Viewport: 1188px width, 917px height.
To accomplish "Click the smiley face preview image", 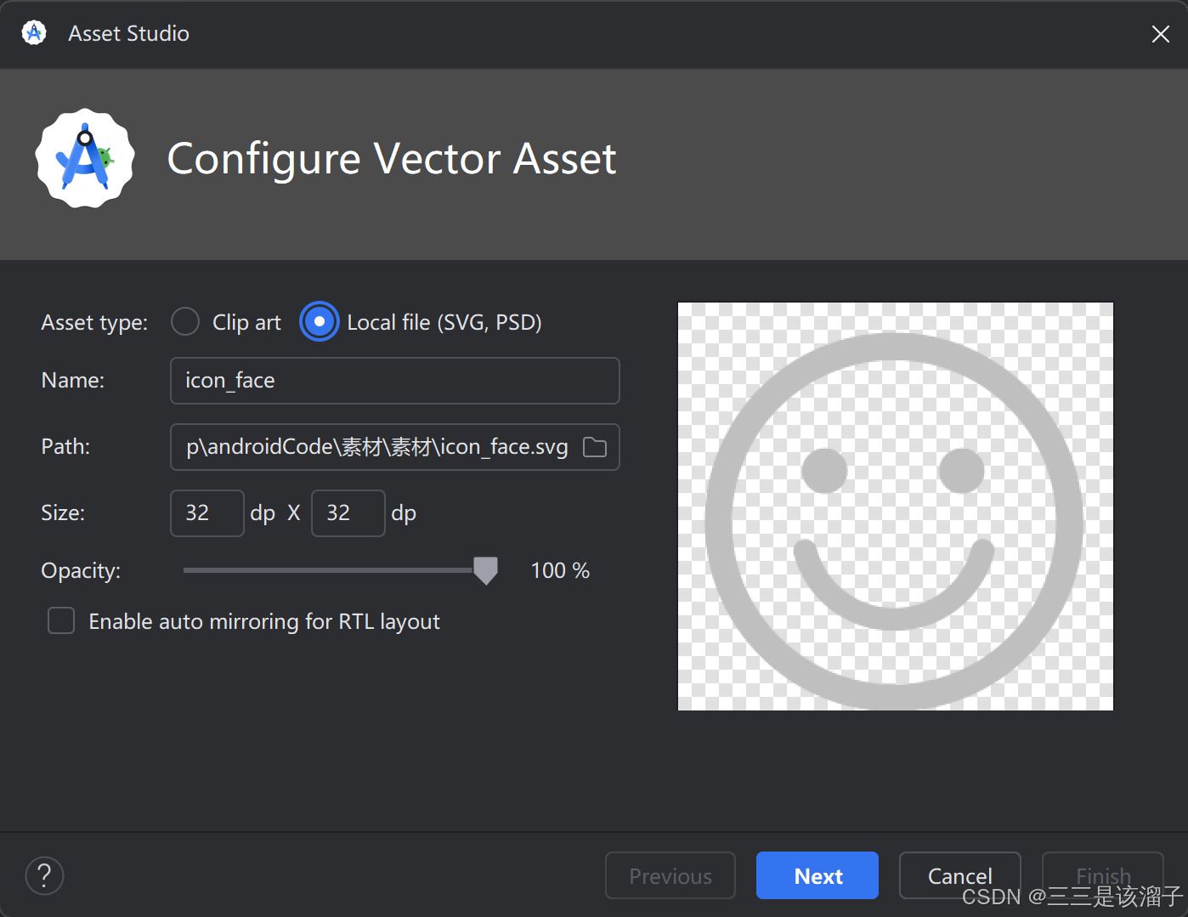I will (895, 507).
